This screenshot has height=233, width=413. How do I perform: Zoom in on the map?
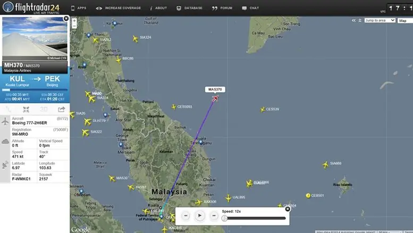tap(74, 21)
